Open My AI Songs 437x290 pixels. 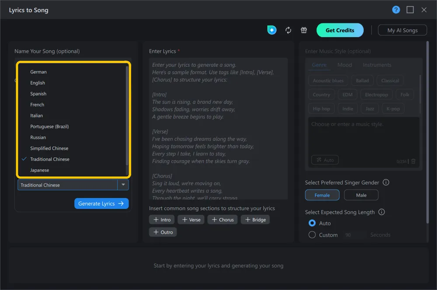pos(402,30)
